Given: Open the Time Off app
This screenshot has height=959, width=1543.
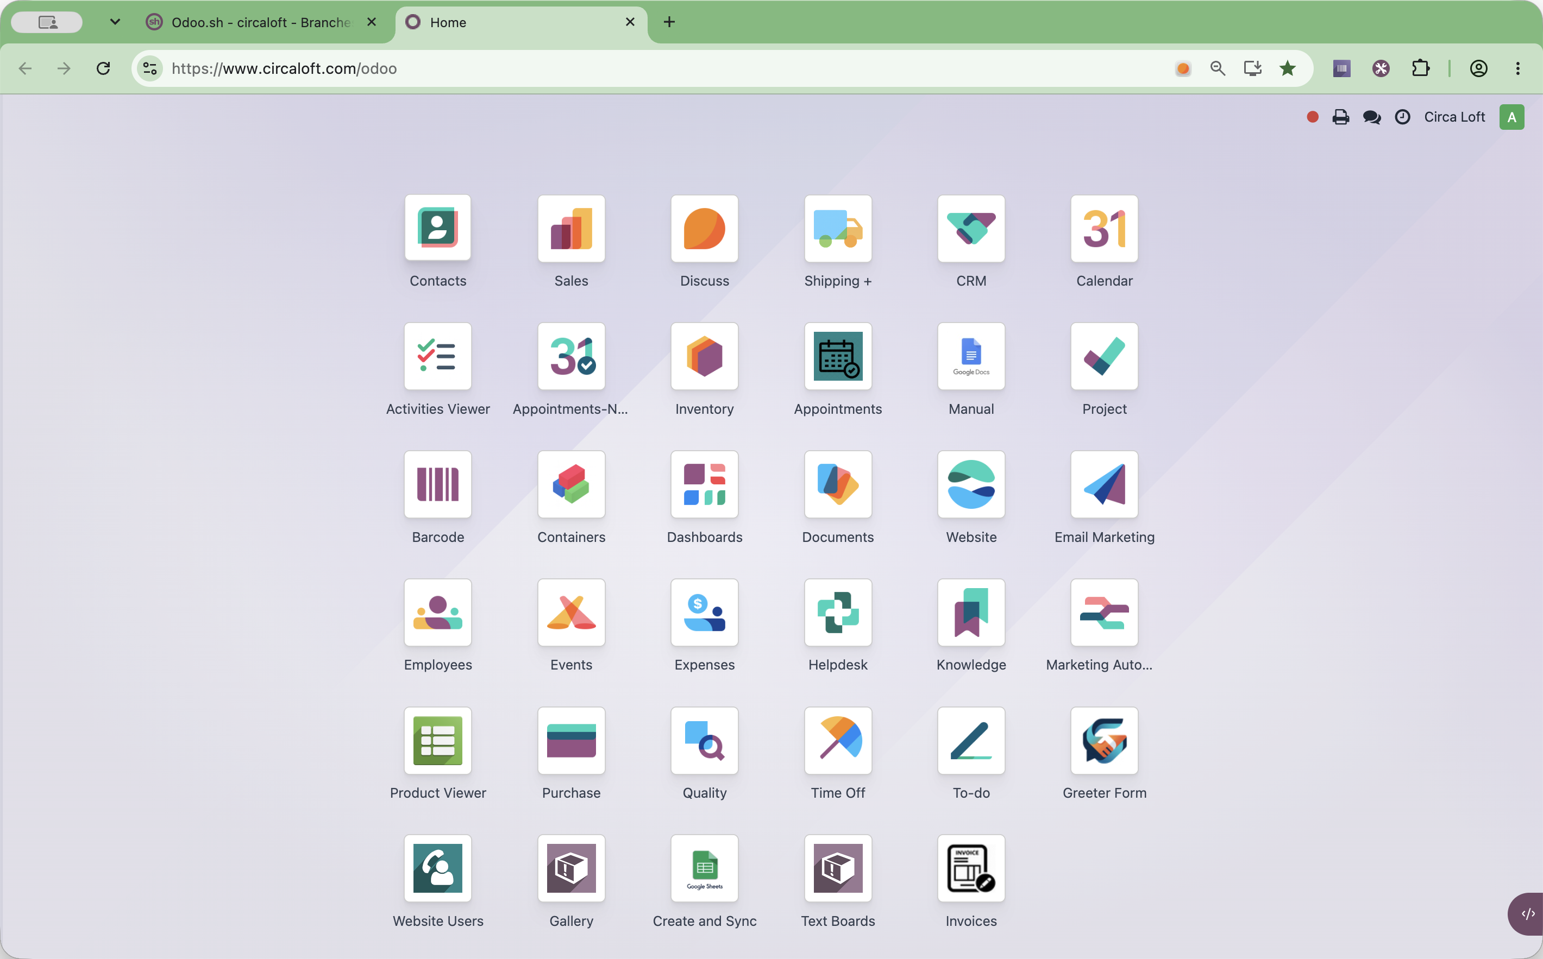Looking at the screenshot, I should pyautogui.click(x=837, y=741).
